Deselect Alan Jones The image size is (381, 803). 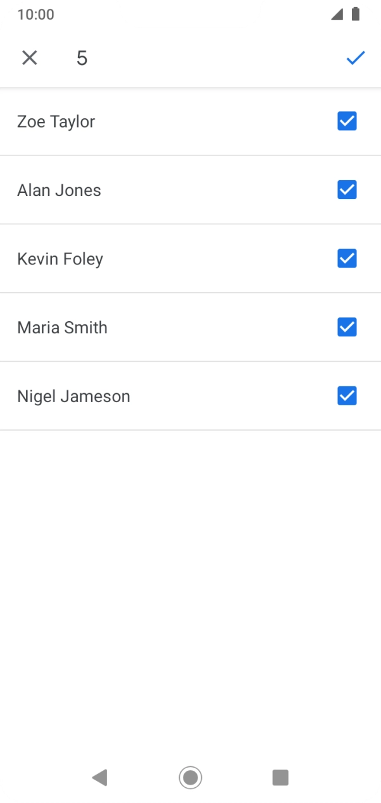click(347, 190)
